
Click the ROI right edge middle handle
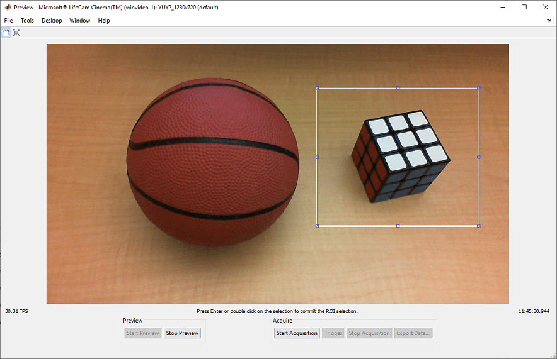point(478,157)
